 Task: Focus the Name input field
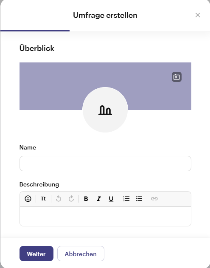pos(105,164)
